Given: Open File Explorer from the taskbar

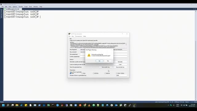Looking at the screenshot, I should pyautogui.click(x=17, y=105).
